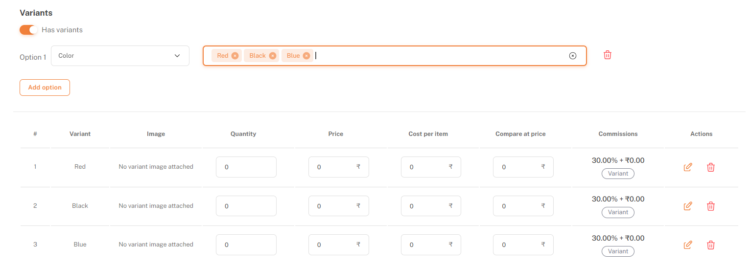Click the 30.00% + ₹0.00 text in Black row
The image size is (750, 268).
pos(618,199)
